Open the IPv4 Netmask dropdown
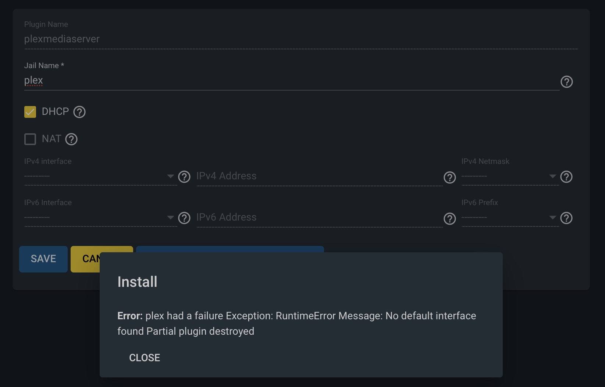The width and height of the screenshot is (605, 387). point(510,176)
